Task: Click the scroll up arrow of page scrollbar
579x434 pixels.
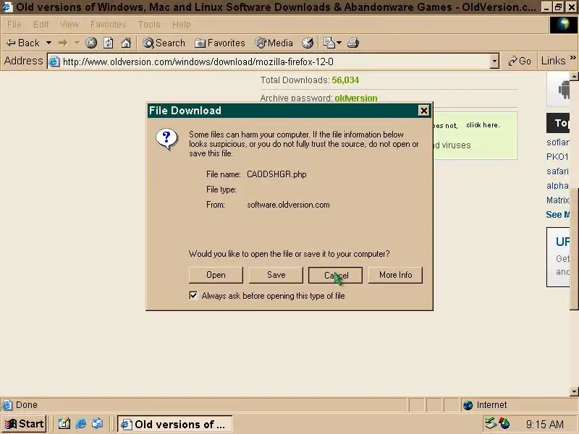Action: coord(574,77)
